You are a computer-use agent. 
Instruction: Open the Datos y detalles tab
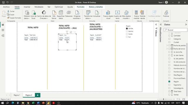96,7
